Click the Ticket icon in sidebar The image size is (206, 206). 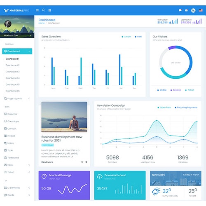pos(5,172)
